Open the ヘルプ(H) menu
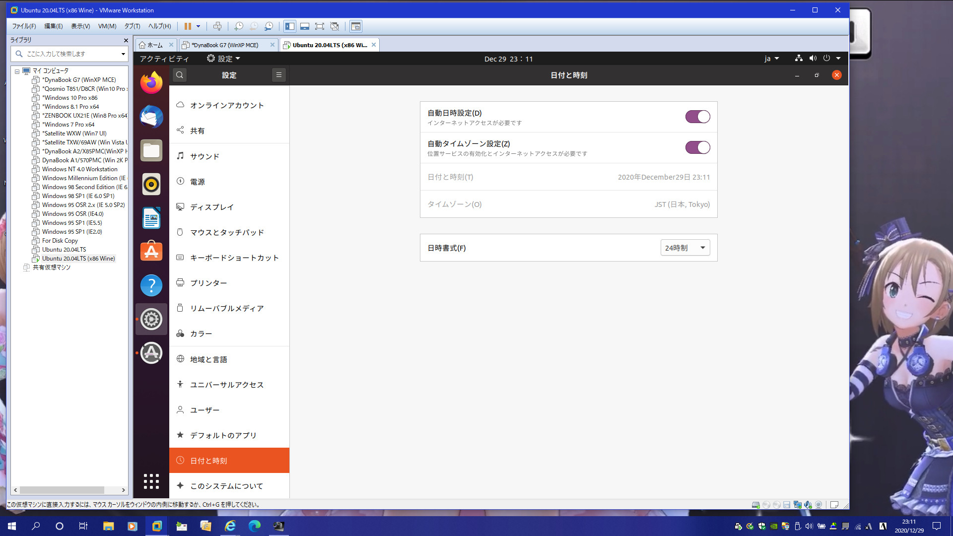Image resolution: width=953 pixels, height=536 pixels. [x=159, y=26]
